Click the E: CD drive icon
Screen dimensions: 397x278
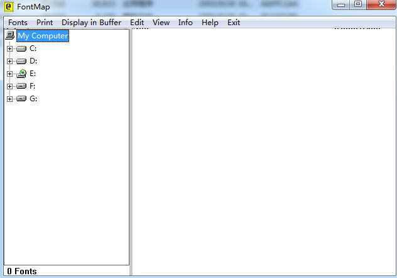21,74
